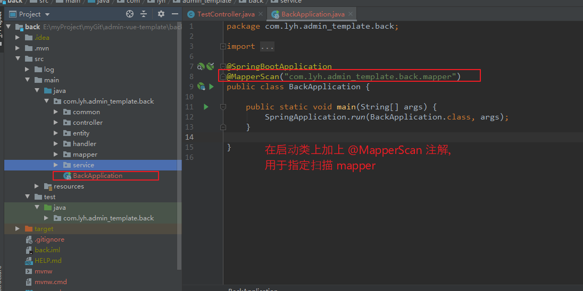The width and height of the screenshot is (583, 291).
Task: Click the package declaration on line 1
Action: click(x=313, y=27)
